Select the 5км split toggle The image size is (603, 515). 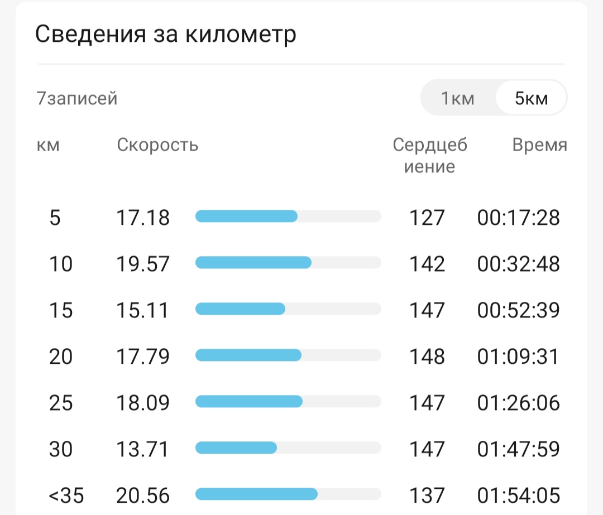(x=531, y=98)
